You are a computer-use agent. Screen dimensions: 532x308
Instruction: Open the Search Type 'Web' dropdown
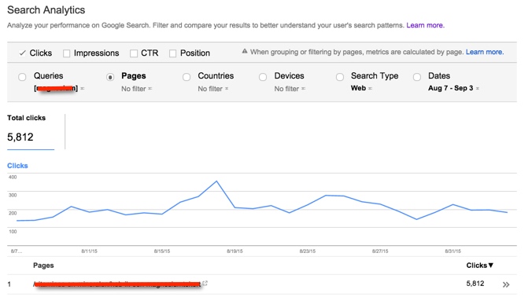[x=361, y=88]
